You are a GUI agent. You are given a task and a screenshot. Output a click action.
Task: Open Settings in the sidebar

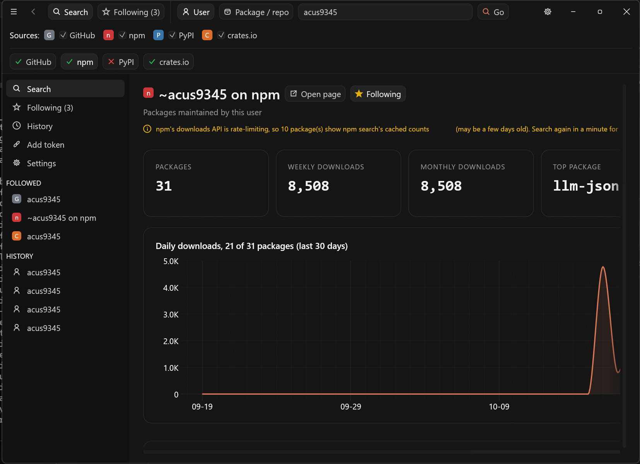point(65,163)
